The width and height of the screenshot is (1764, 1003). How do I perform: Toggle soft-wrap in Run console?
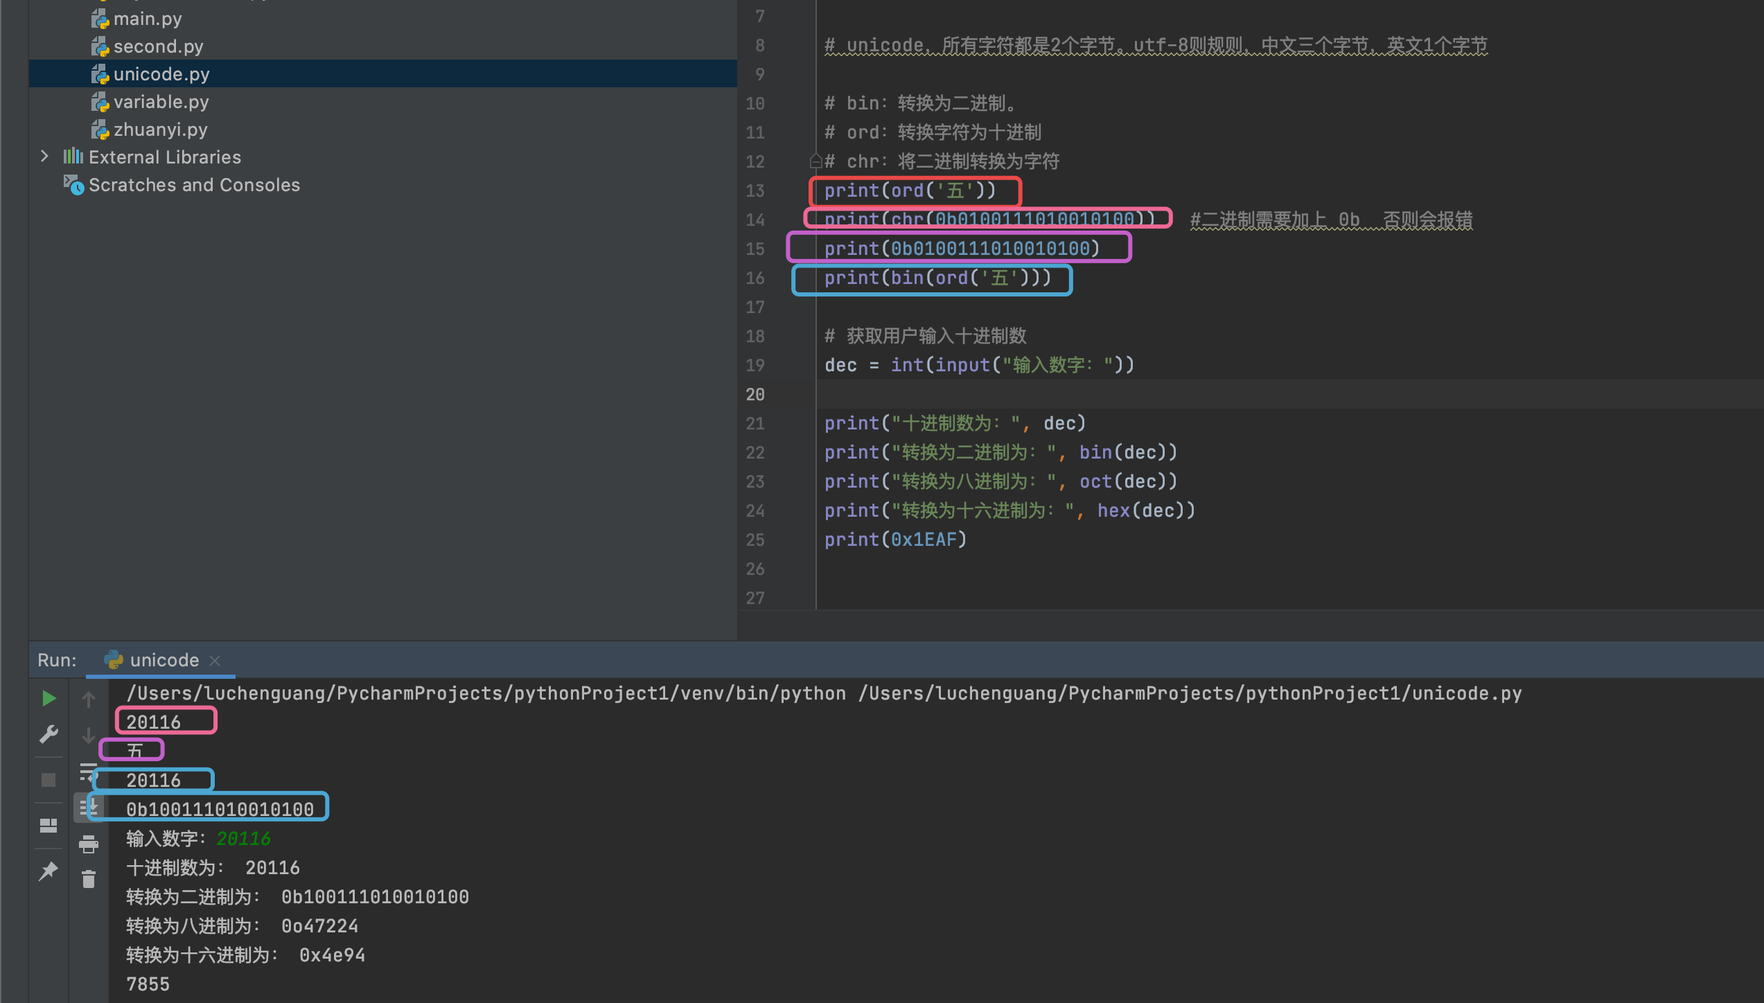89,772
